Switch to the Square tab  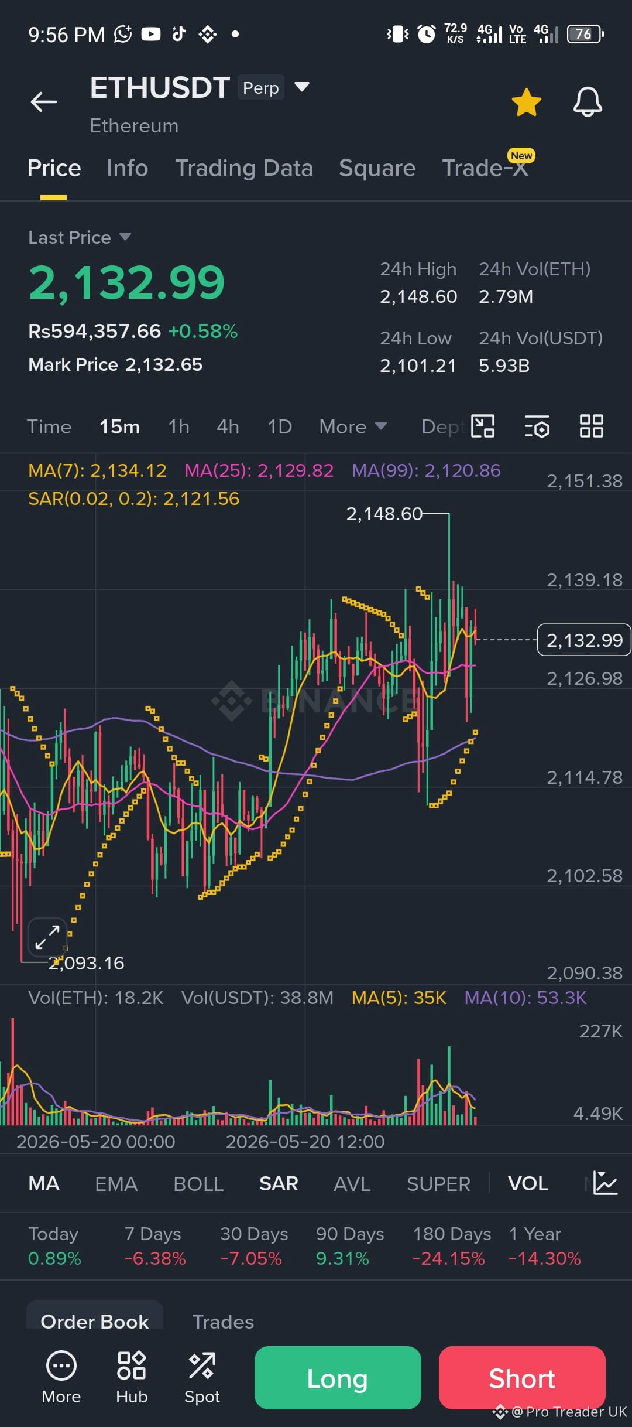pyautogui.click(x=377, y=168)
